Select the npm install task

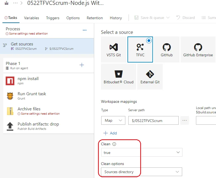click(x=48, y=81)
